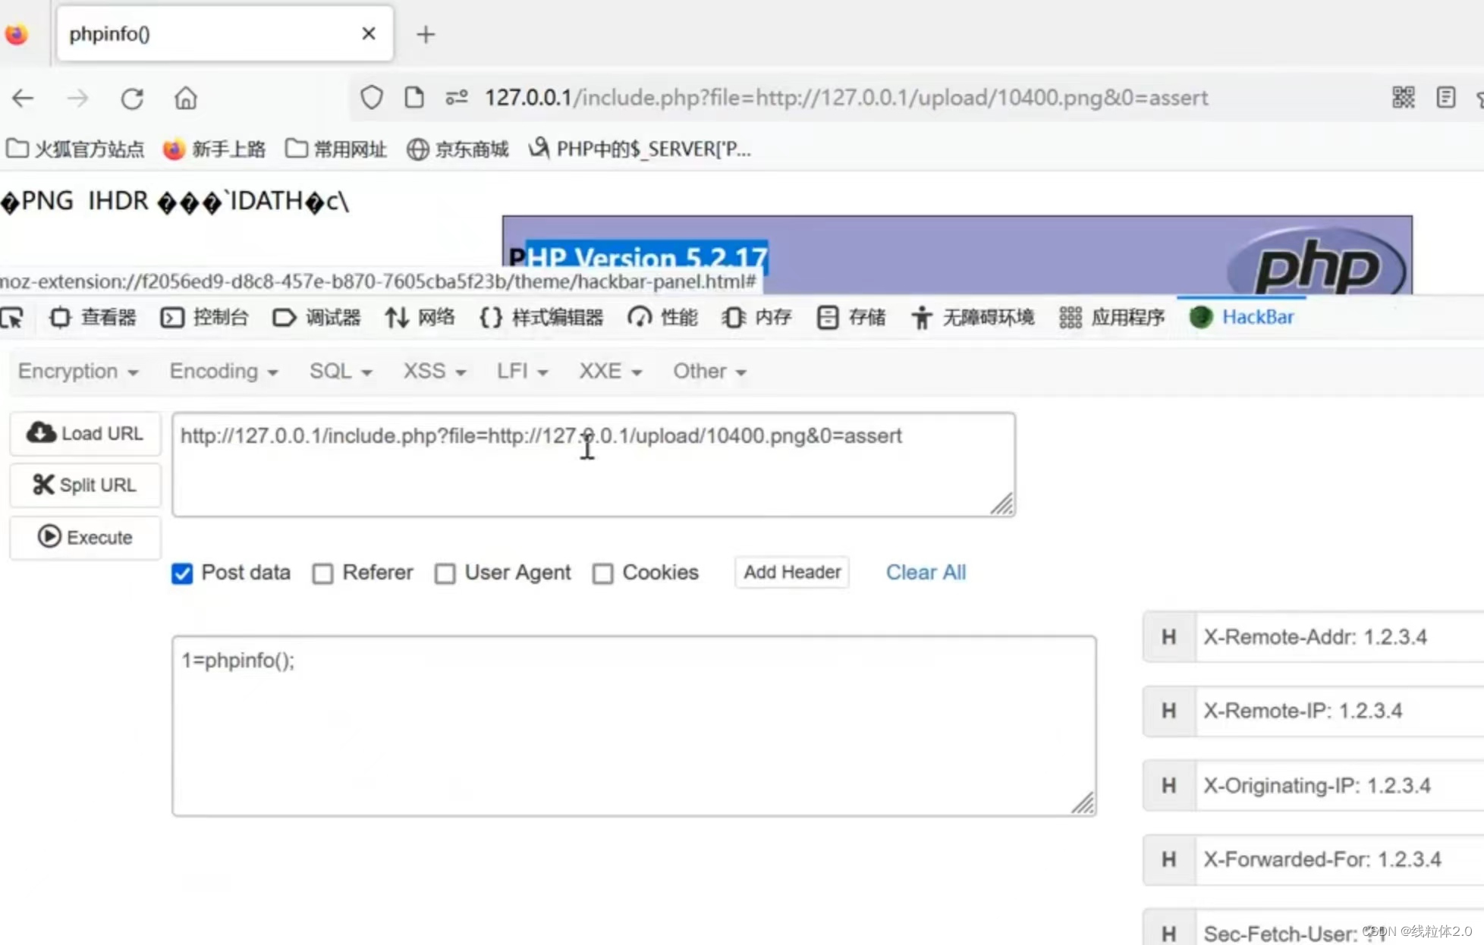Open 样式编辑器 Style Editor panel

point(541,317)
